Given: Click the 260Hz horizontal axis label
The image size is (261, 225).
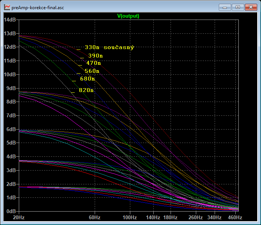Looking at the screenshot, I should [196, 217].
